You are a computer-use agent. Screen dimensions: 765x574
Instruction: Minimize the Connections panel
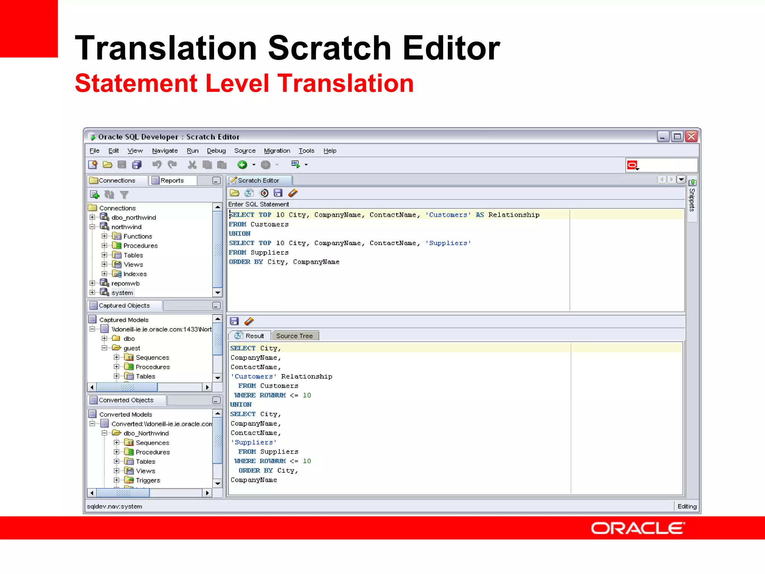tap(216, 181)
